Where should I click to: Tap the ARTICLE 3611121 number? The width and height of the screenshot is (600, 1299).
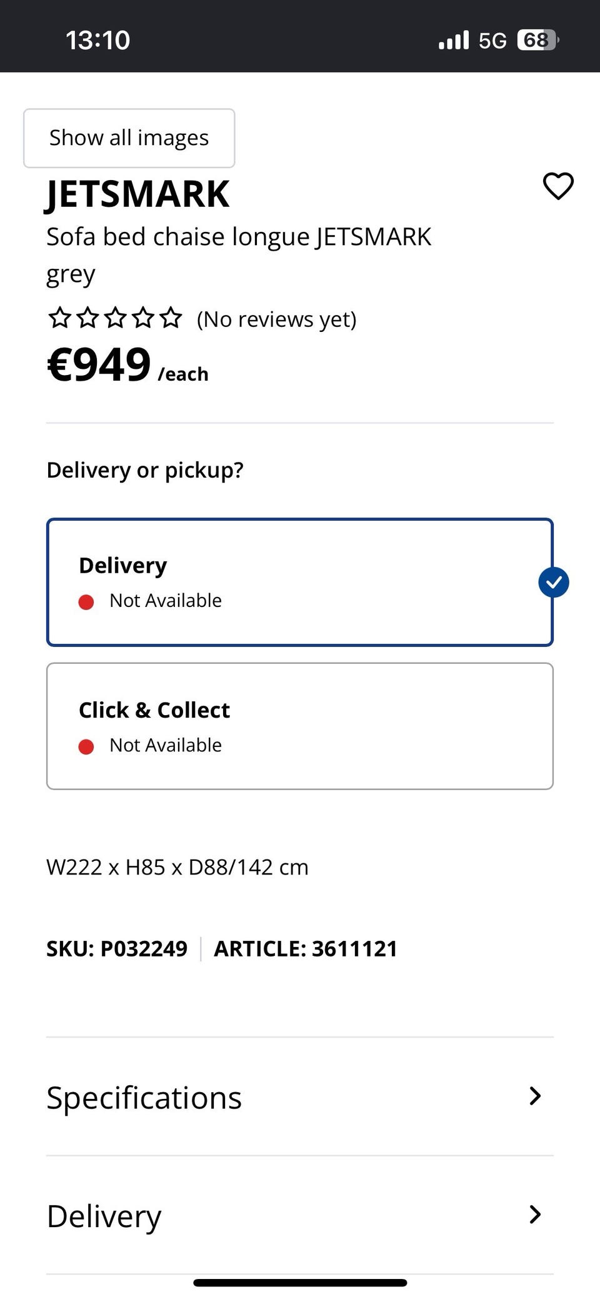(x=306, y=949)
